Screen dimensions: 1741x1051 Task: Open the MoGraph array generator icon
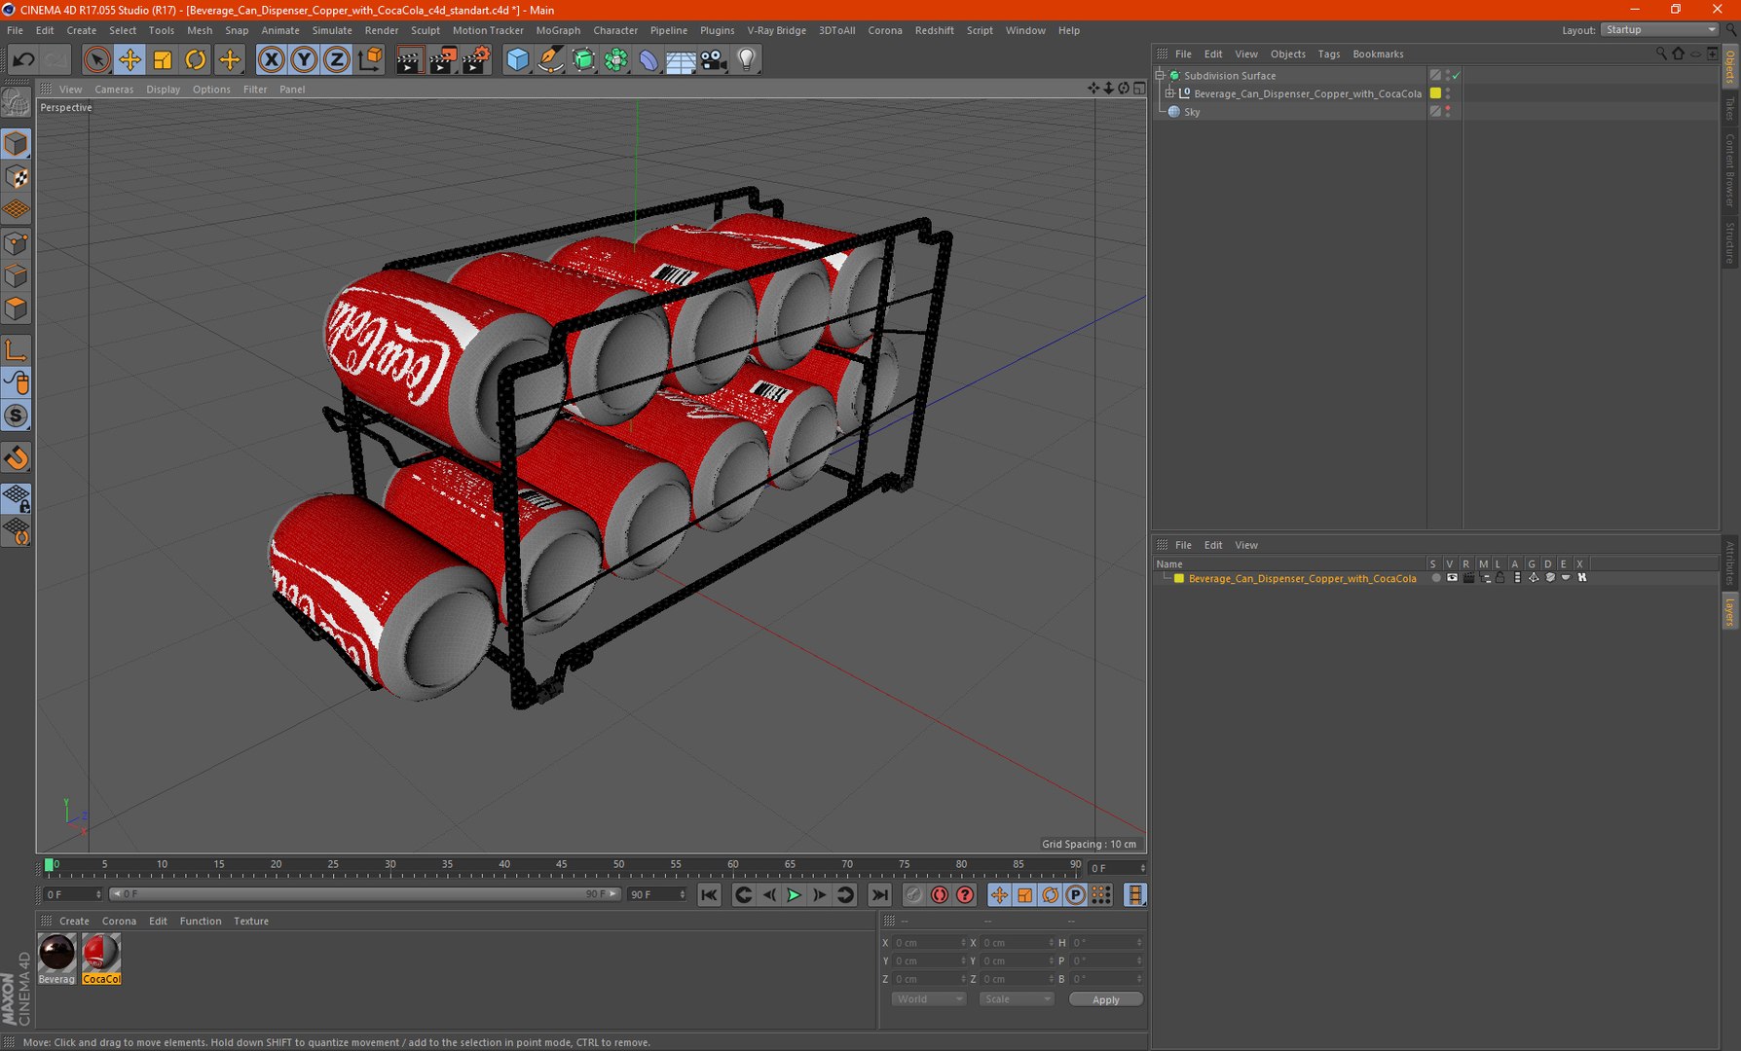615,60
